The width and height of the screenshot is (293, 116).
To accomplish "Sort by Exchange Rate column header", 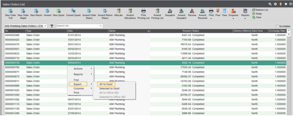I will pyautogui.click(x=277, y=31).
